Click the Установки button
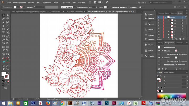The image size is (189, 106). [133, 7]
